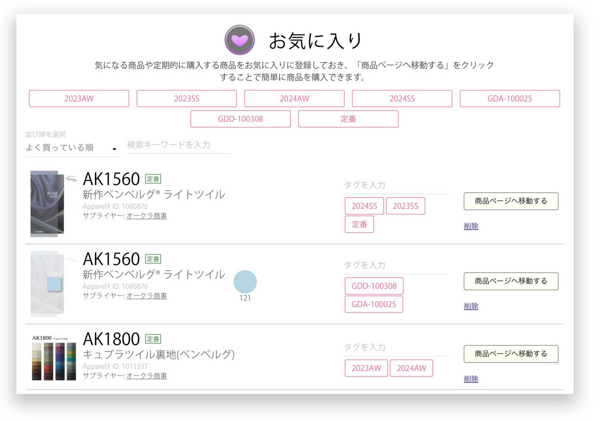This screenshot has width=601, height=421.
Task: Select the 2023SS tag filter at top
Action: coord(186,99)
